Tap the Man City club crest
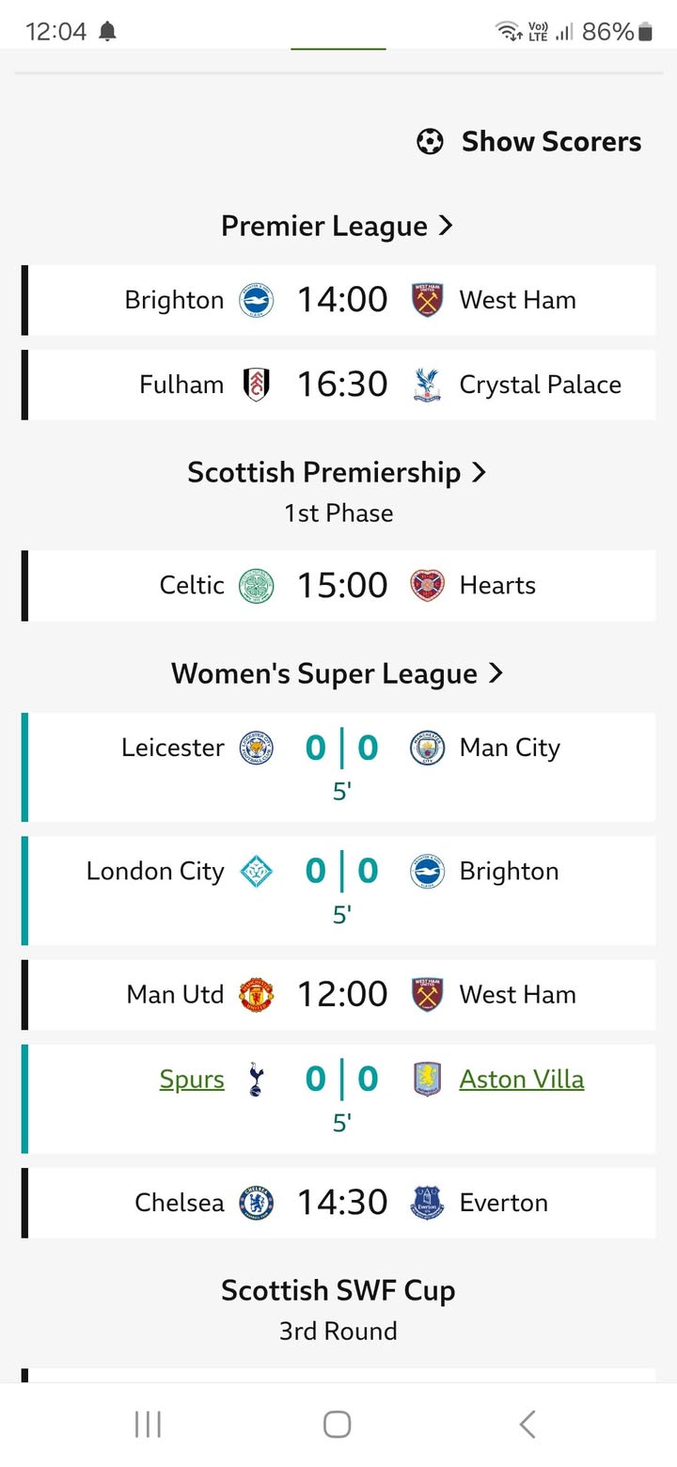The image size is (677, 1467). 427,749
